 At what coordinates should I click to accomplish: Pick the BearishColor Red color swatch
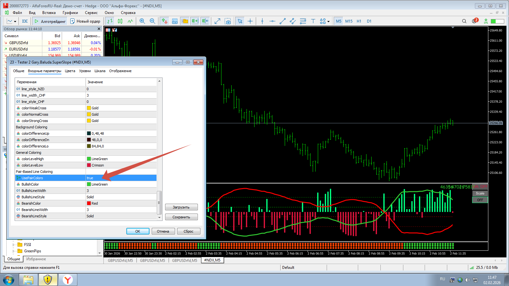[89, 203]
